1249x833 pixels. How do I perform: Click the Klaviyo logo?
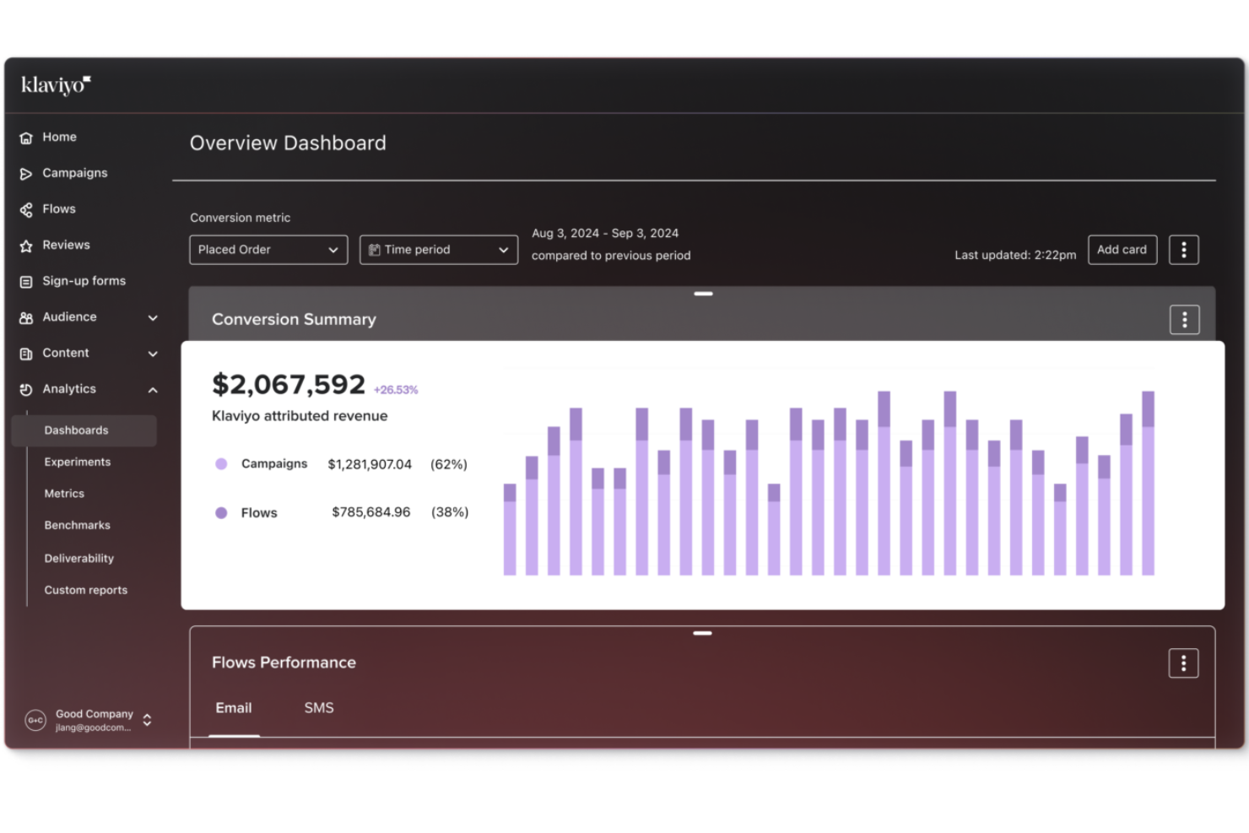(x=56, y=84)
